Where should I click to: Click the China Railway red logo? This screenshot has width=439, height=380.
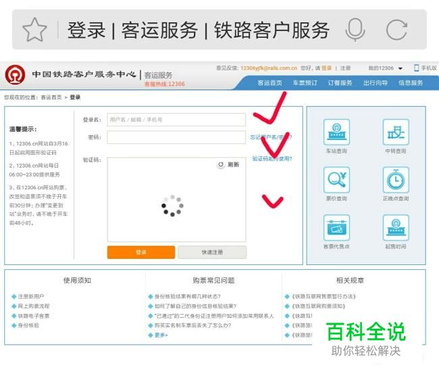click(15, 74)
